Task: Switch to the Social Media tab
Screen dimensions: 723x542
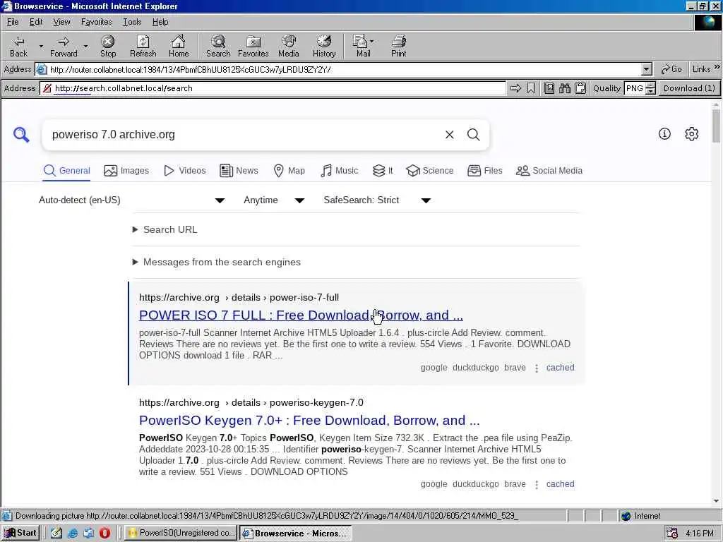Action: [549, 171]
